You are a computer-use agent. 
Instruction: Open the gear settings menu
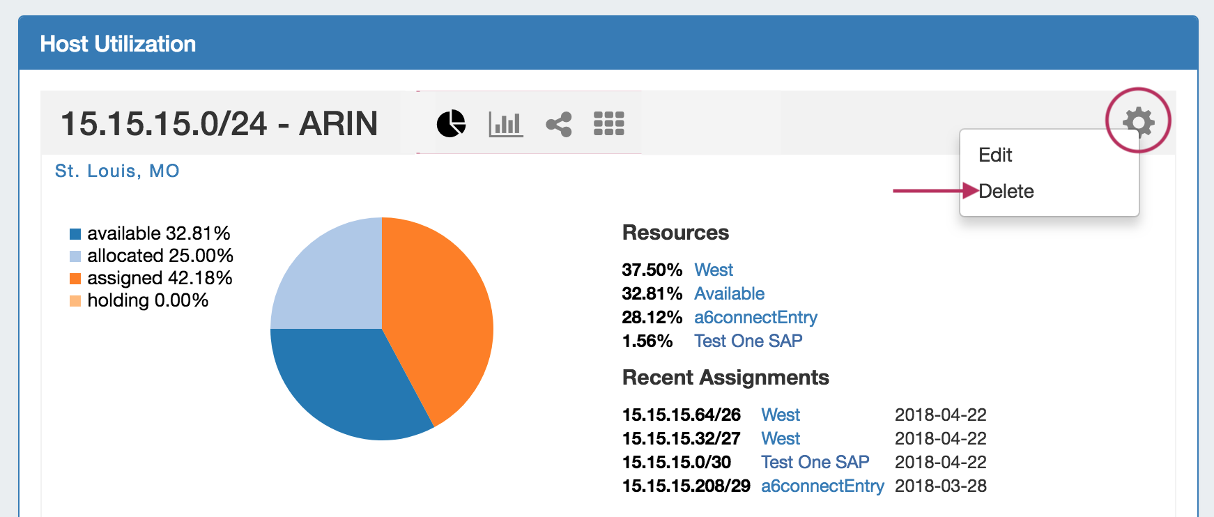1138,122
